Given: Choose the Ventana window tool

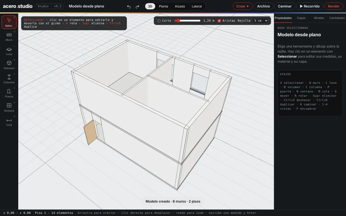Looking at the screenshot, I should tap(9, 107).
